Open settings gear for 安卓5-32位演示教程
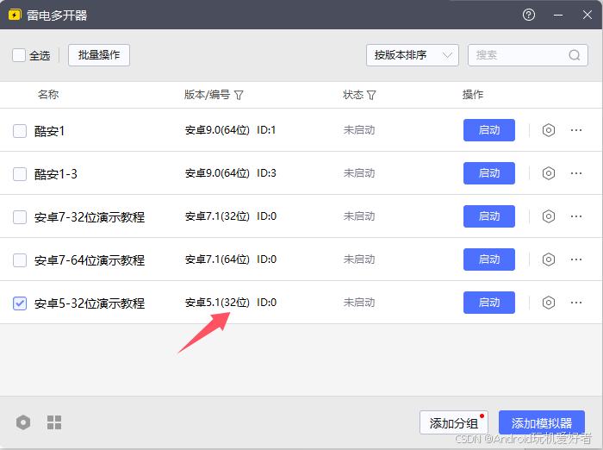The width and height of the screenshot is (603, 450). tap(549, 303)
